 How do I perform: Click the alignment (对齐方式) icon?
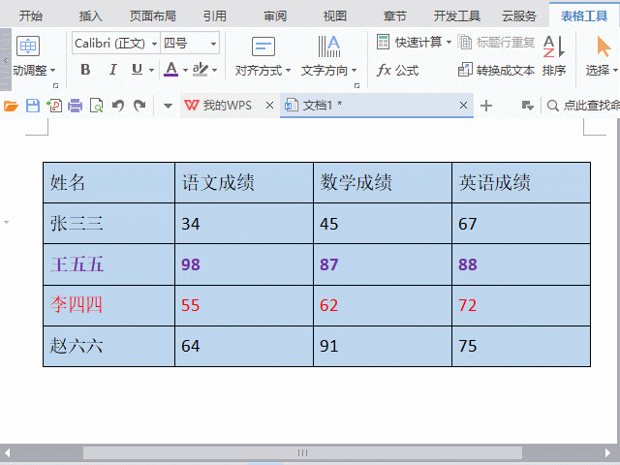click(263, 46)
